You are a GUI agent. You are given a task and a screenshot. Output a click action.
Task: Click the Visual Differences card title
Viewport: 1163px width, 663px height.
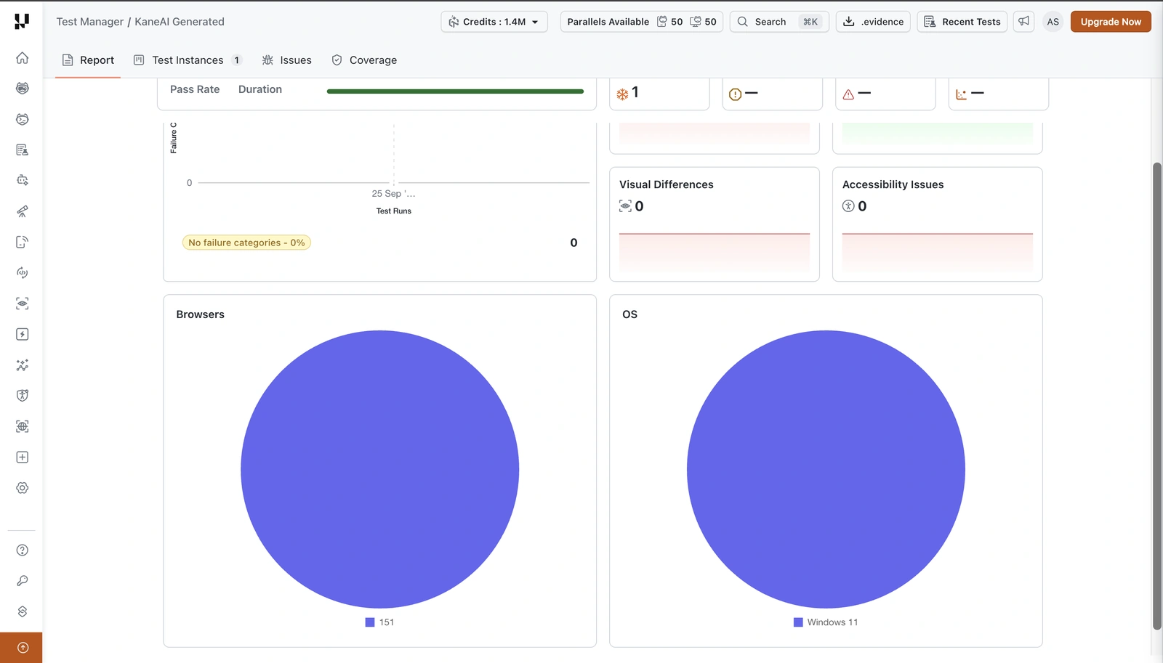(x=667, y=184)
